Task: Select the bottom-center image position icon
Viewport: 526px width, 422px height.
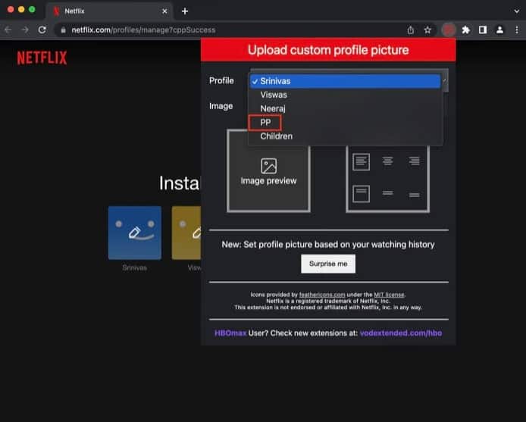Action: [388, 193]
